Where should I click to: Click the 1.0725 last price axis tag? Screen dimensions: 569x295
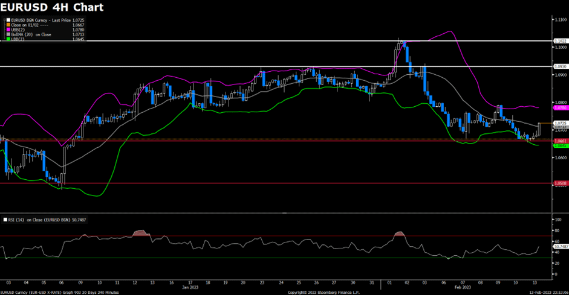pyautogui.click(x=560, y=123)
